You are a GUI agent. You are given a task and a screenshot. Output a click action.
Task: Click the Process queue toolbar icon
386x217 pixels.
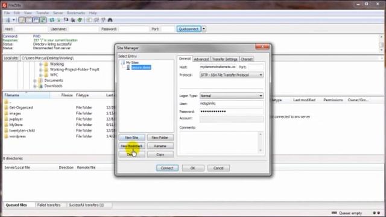59,20
